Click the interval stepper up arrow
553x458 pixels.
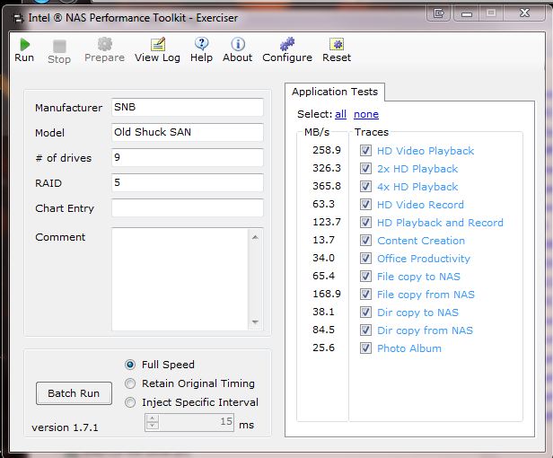pos(152,418)
